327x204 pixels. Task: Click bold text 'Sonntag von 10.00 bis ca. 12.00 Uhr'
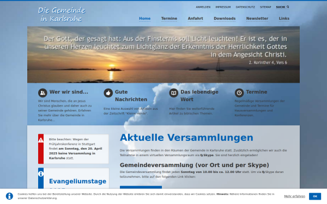coord(211,172)
